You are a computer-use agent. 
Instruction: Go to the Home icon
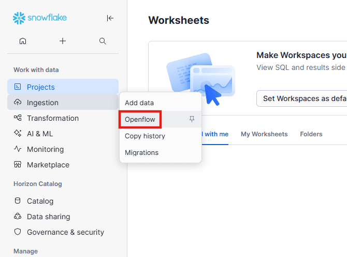23,41
